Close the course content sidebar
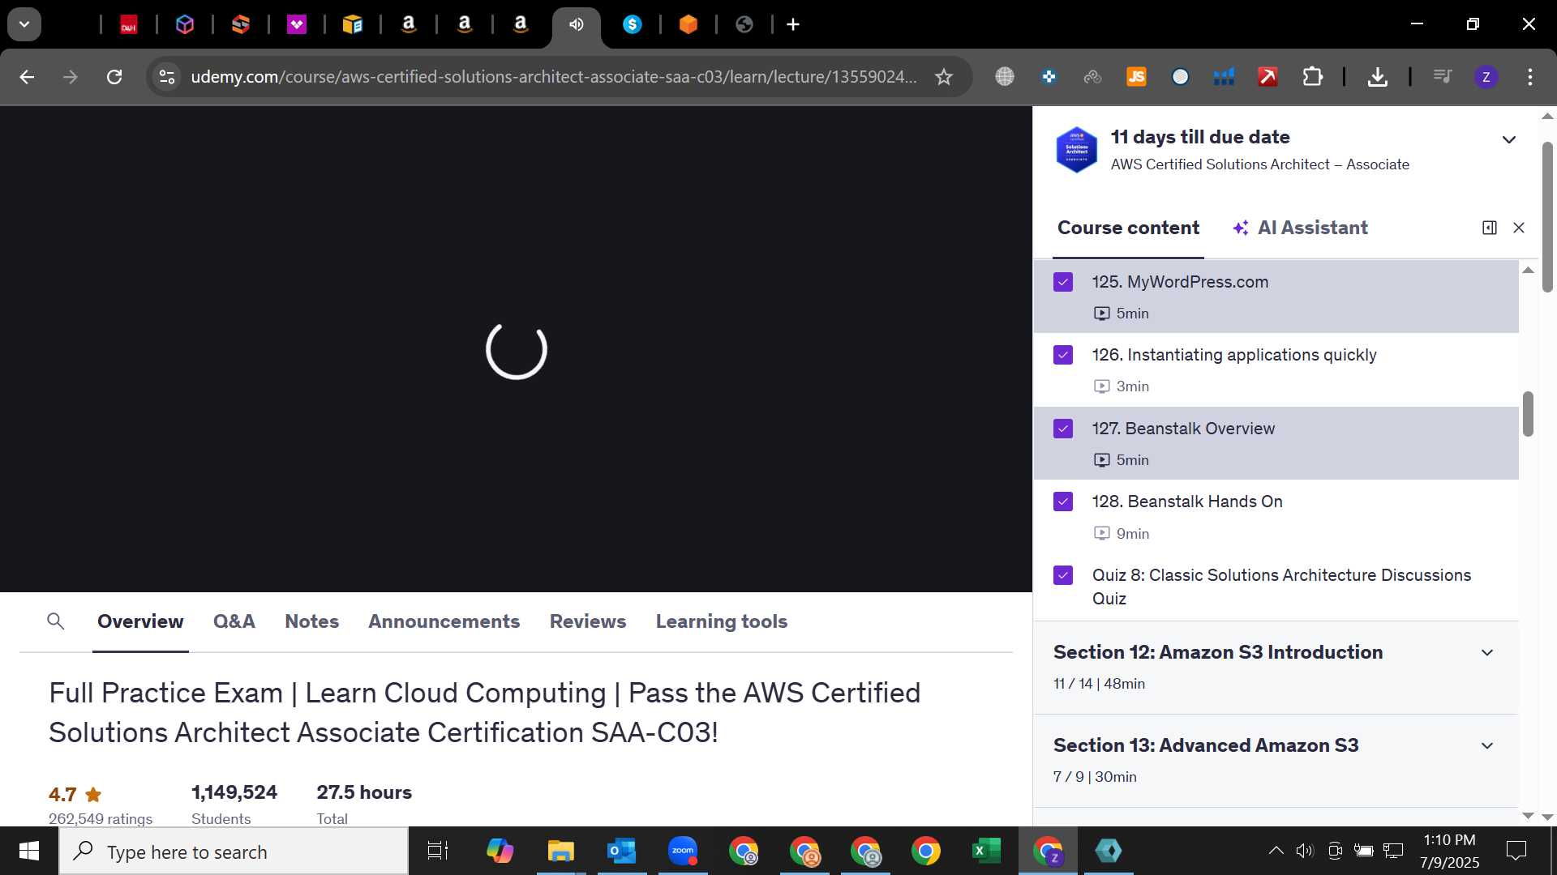Image resolution: width=1557 pixels, height=875 pixels. (x=1519, y=228)
